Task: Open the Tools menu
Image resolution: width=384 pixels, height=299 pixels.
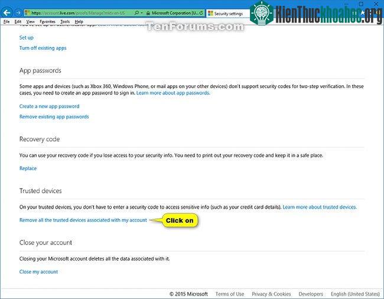Action: point(65,21)
